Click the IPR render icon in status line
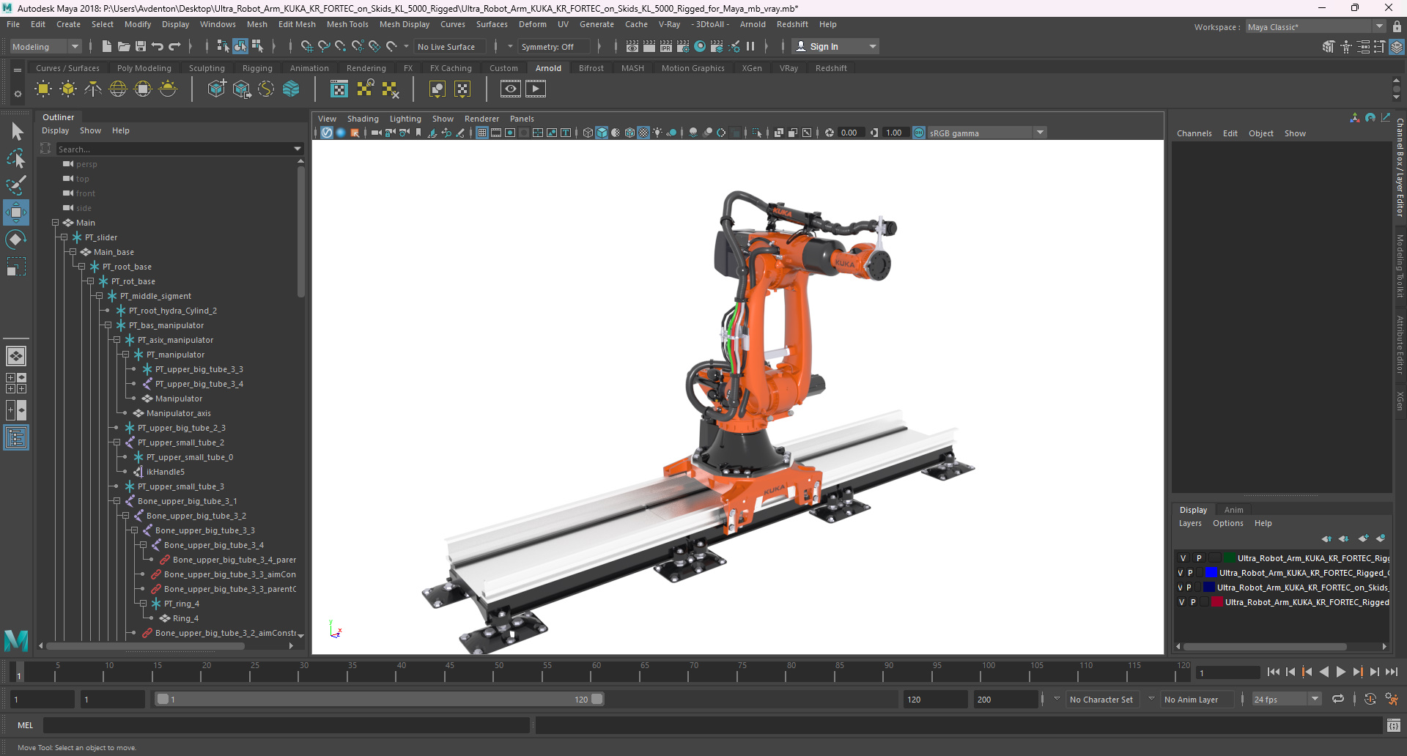 pos(666,46)
